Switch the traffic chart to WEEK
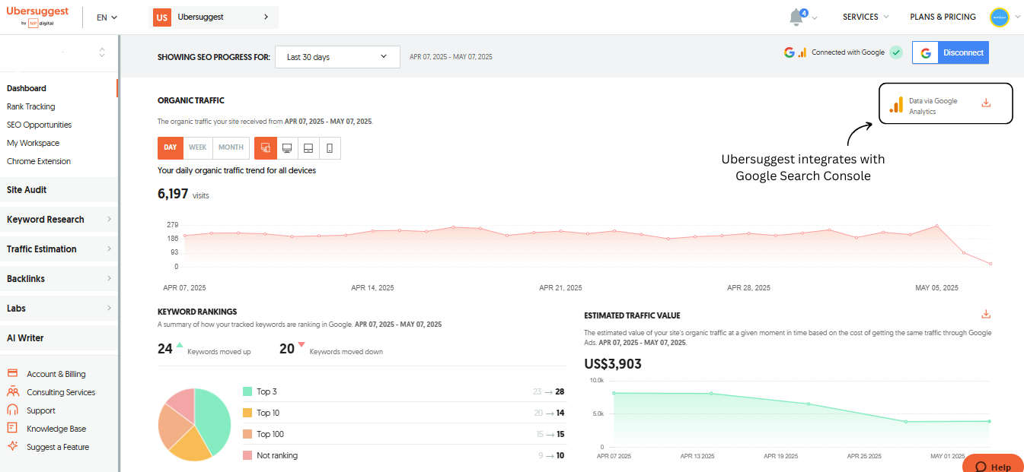1024x472 pixels. [x=198, y=147]
